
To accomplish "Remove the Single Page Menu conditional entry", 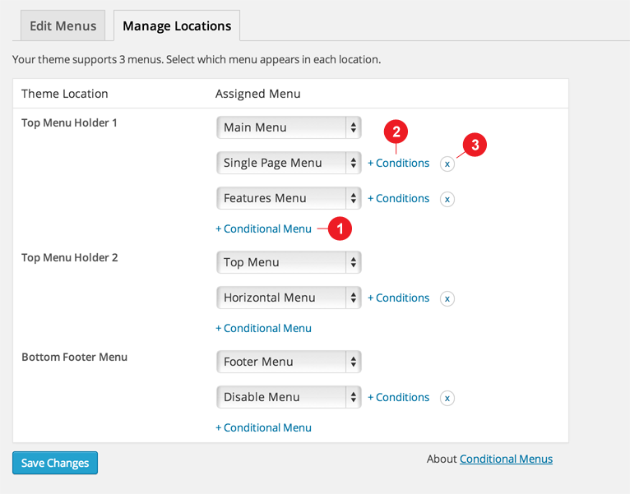I will (x=447, y=164).
